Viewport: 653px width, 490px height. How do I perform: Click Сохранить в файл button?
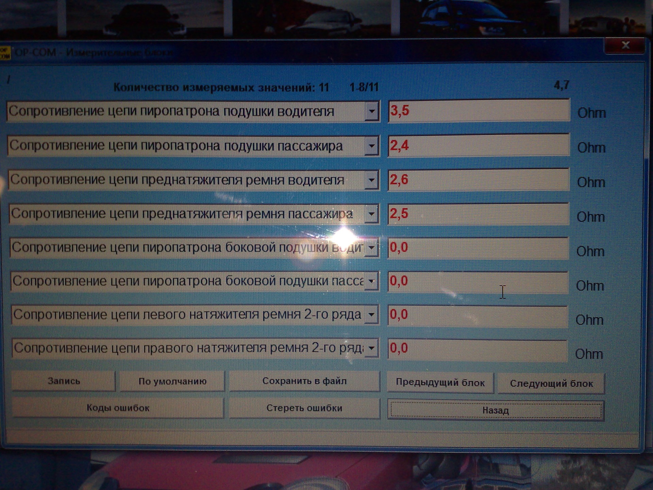pyautogui.click(x=304, y=381)
